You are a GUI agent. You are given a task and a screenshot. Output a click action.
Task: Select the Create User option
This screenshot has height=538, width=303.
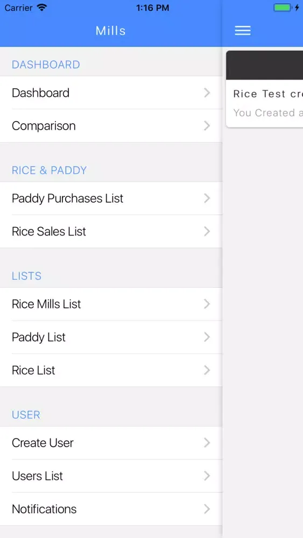pyautogui.click(x=111, y=443)
